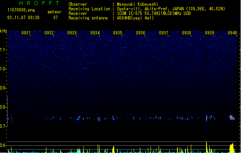Click the Receiving antenna label
Image resolution: width=241 pixels, height=153 pixels.
(88, 18)
